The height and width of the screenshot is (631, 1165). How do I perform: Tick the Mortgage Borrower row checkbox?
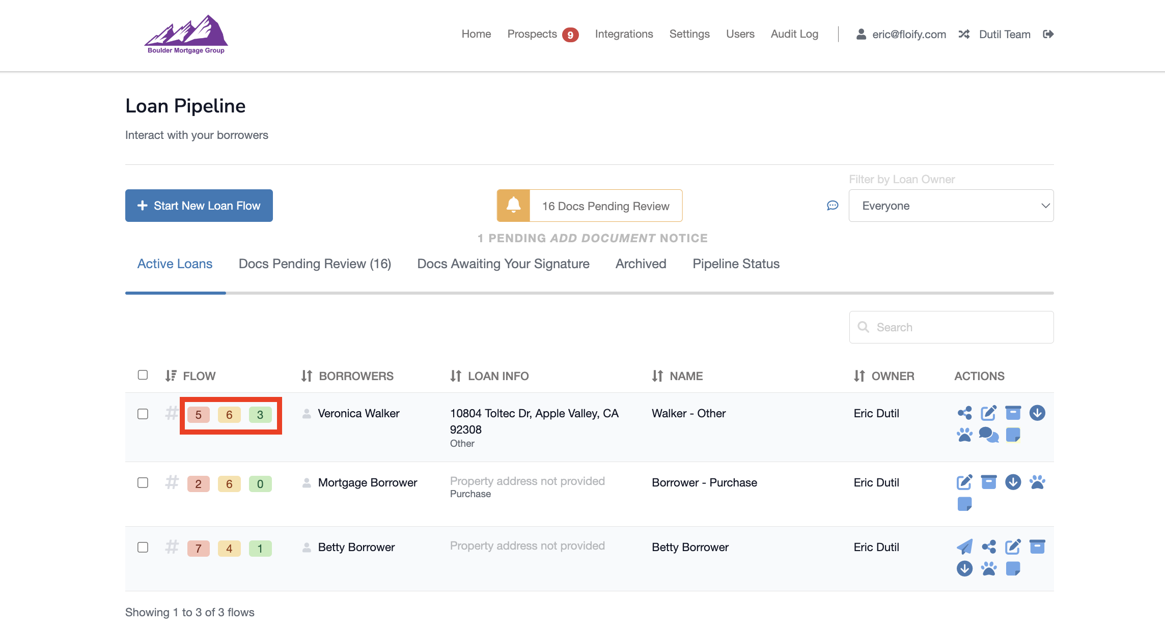143,482
